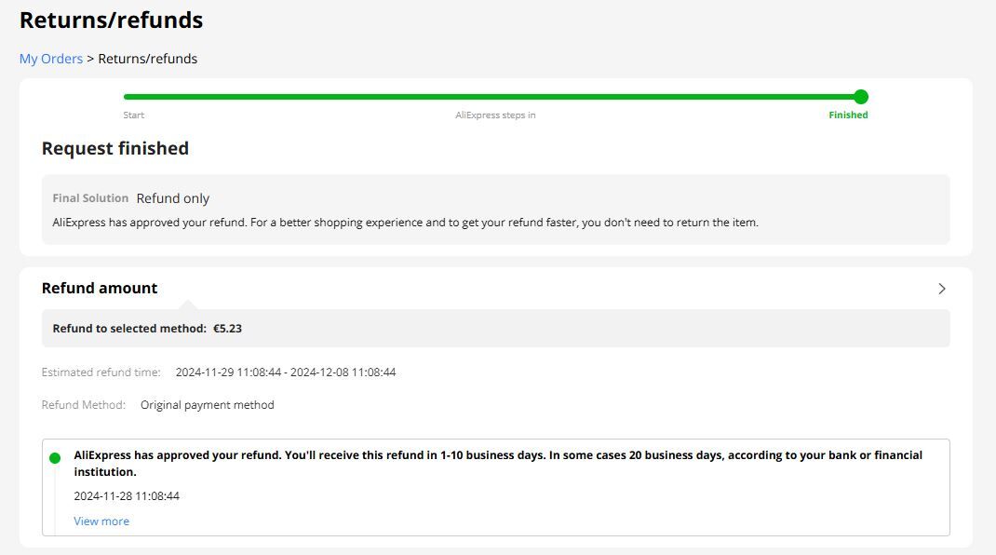Click the AliExpress steps in label
The height and width of the screenshot is (555, 996).
495,115
